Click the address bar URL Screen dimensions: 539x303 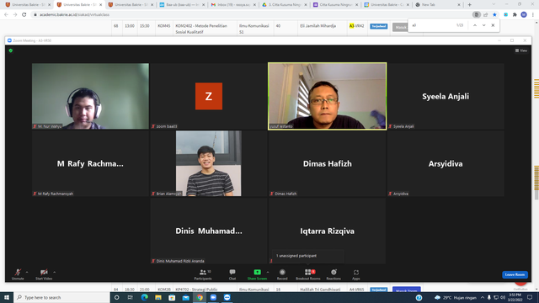point(75,15)
